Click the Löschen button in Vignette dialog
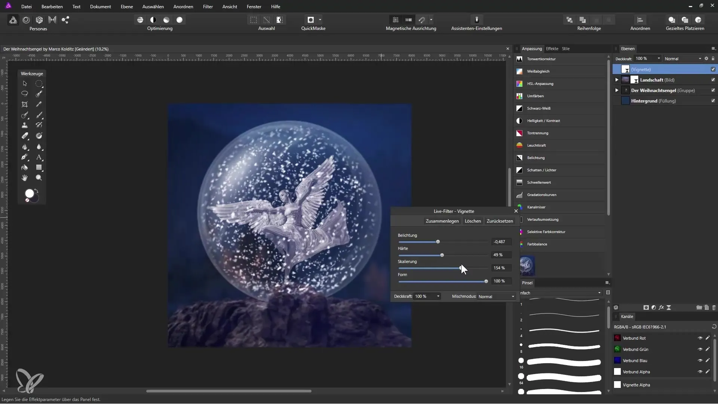The width and height of the screenshot is (718, 404). click(473, 221)
